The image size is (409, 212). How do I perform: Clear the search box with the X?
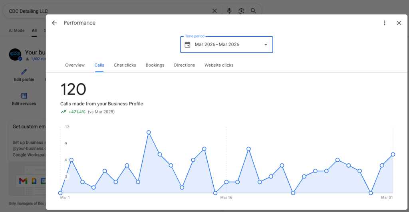[214, 11]
